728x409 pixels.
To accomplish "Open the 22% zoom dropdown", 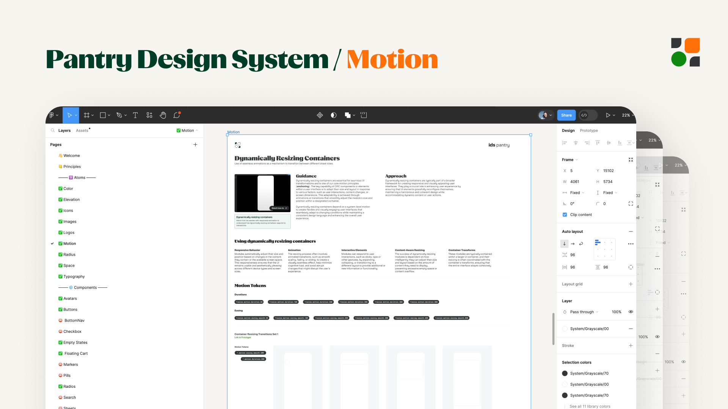I will 628,115.
